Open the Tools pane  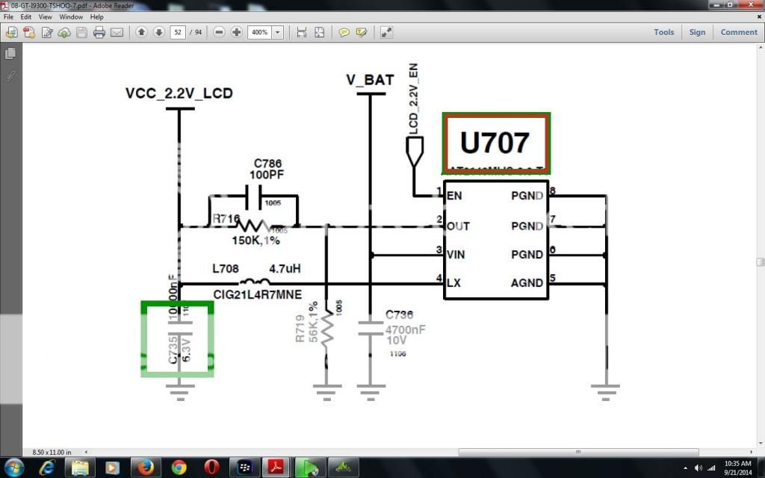[x=663, y=32]
